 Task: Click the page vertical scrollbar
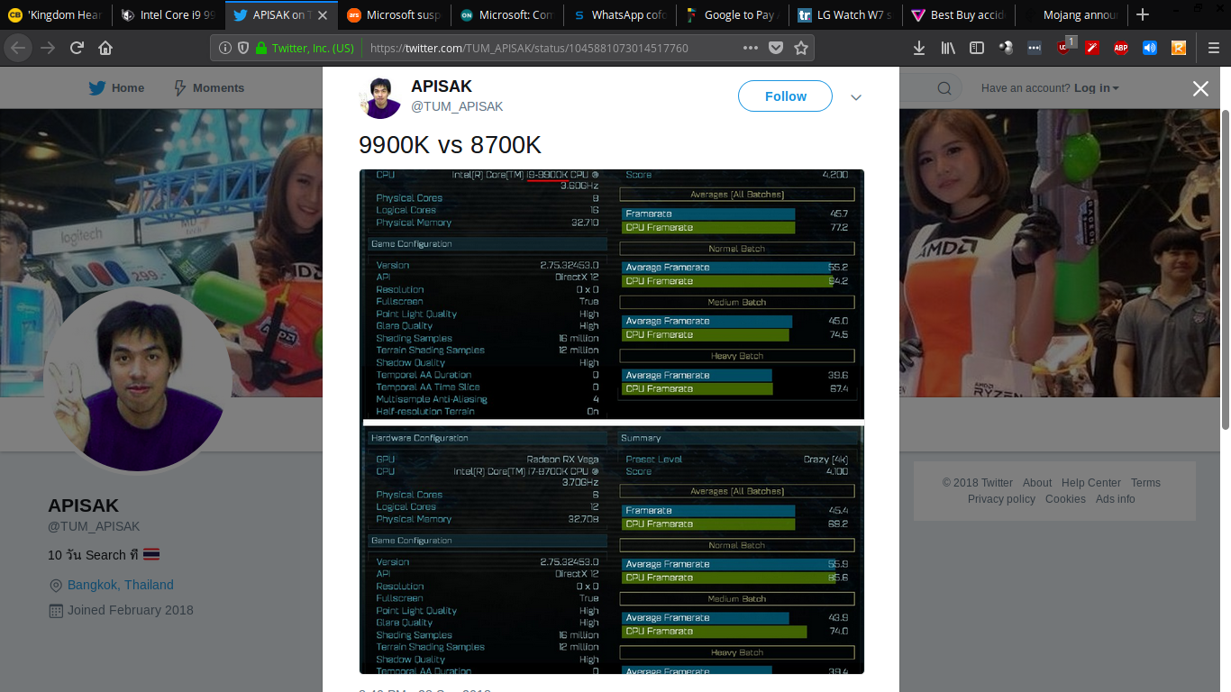[1225, 270]
